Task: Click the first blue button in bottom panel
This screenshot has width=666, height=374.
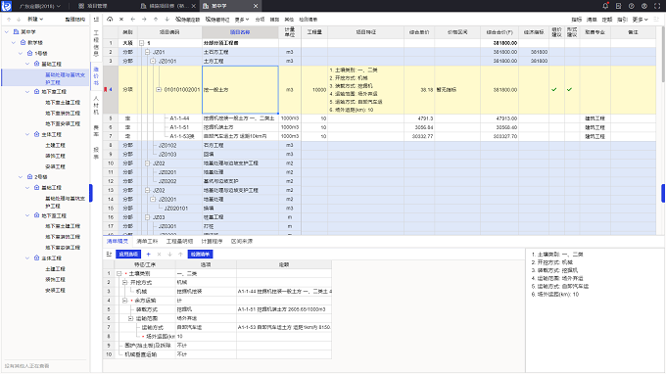Action: coord(128,255)
